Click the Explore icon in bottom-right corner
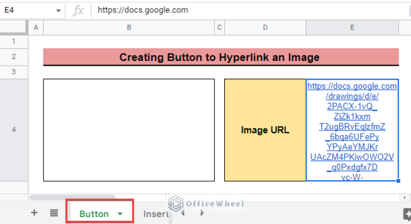The height and width of the screenshot is (224, 411). point(406,213)
